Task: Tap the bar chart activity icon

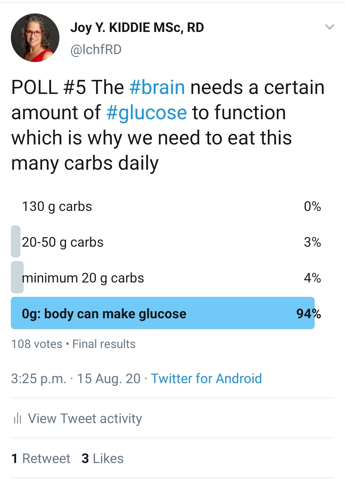Action: [x=18, y=418]
